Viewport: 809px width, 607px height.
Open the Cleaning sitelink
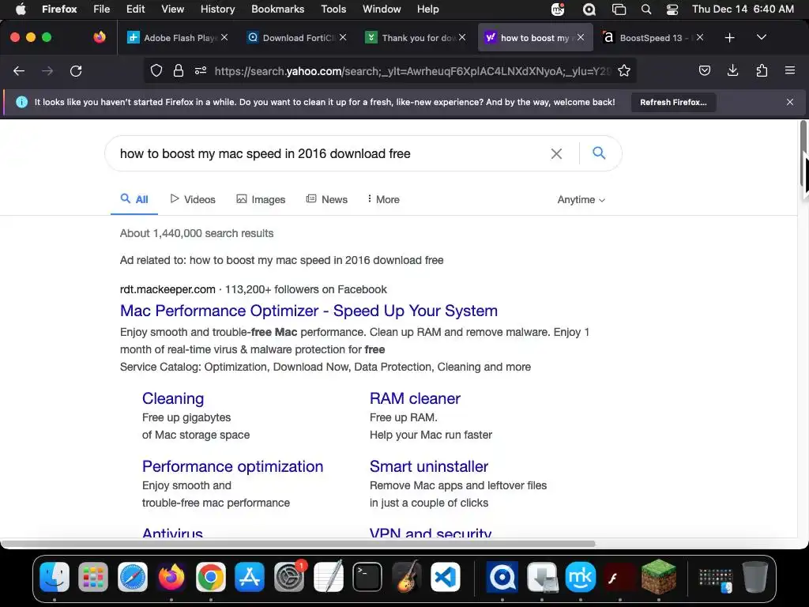[x=173, y=398]
